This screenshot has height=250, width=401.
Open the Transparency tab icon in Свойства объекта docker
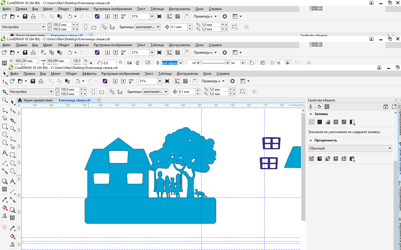coord(327,107)
